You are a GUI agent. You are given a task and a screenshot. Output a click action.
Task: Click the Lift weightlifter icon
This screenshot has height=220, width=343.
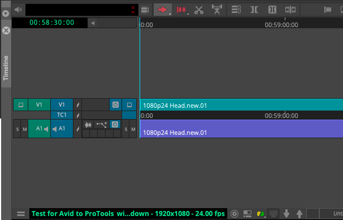click(x=217, y=10)
